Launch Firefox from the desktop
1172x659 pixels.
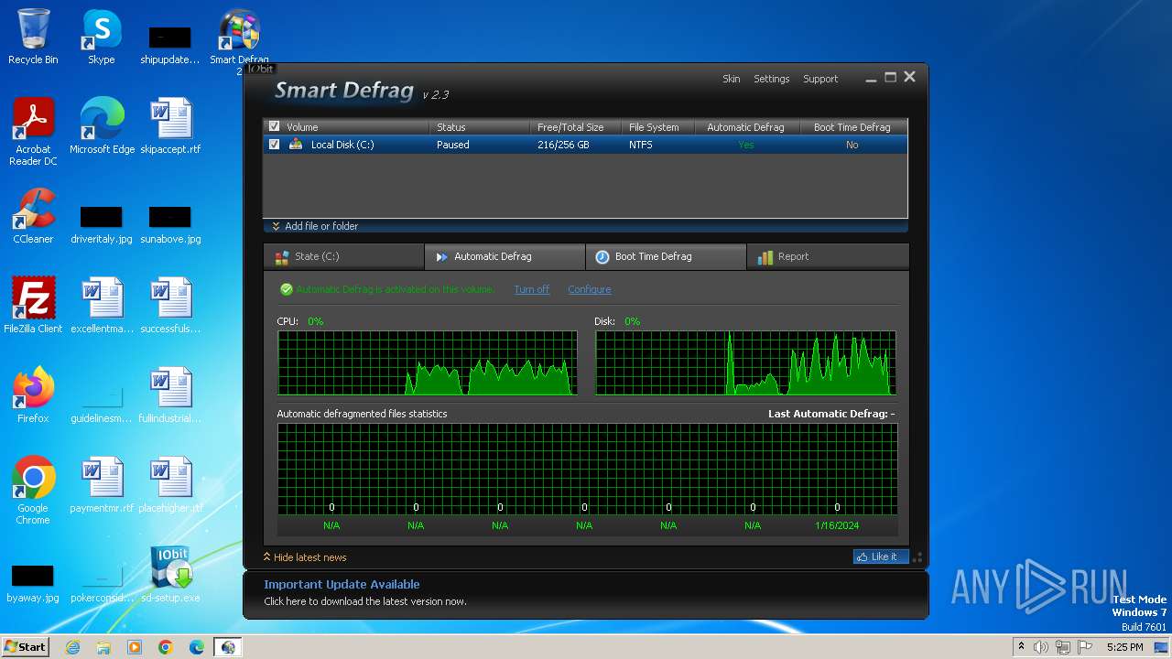click(33, 395)
